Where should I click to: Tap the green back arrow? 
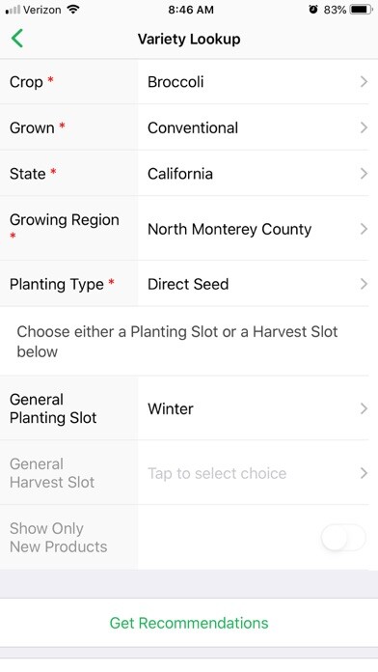pyautogui.click(x=17, y=39)
